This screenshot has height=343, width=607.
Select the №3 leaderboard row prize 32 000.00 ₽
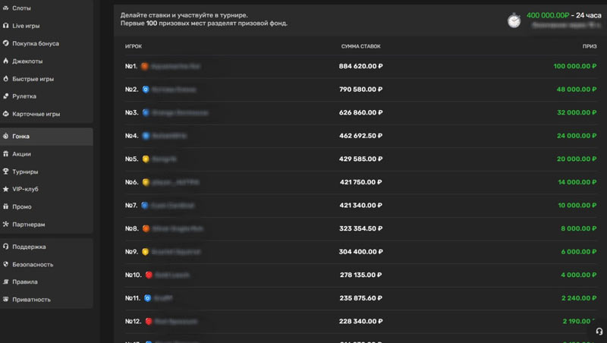click(571, 113)
